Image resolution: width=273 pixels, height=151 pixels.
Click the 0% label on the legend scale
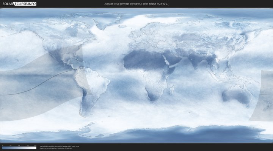2,145
